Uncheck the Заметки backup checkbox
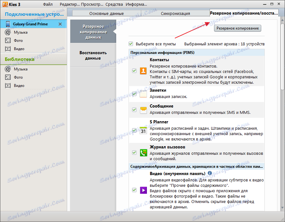285x222 pixels. tap(134, 94)
